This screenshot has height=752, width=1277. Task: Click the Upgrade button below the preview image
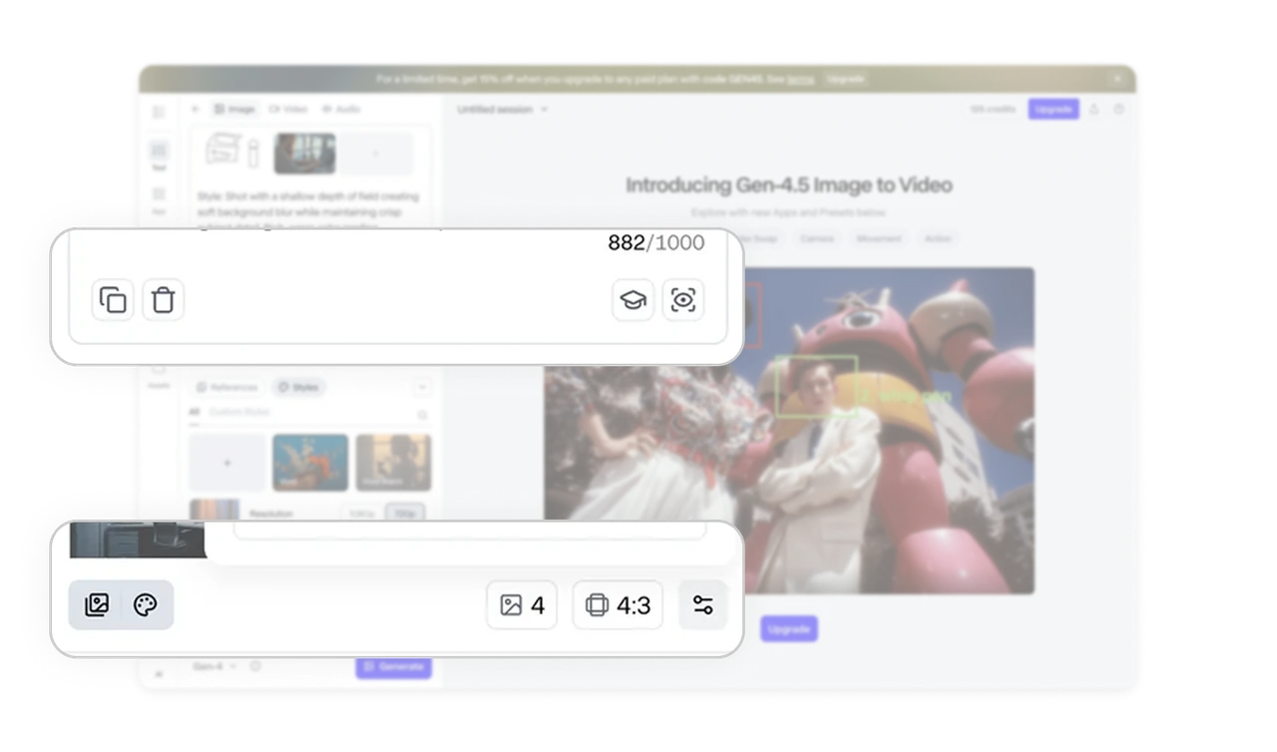click(x=789, y=629)
